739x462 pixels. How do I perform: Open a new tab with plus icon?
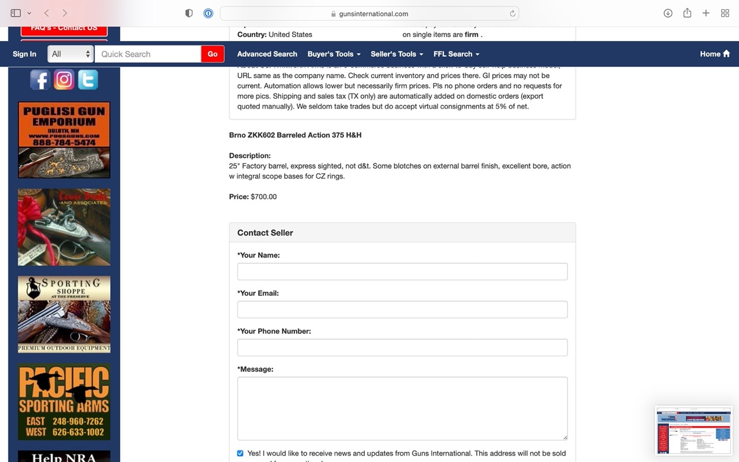706,13
